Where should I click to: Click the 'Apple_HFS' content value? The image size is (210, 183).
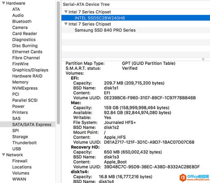point(115,137)
